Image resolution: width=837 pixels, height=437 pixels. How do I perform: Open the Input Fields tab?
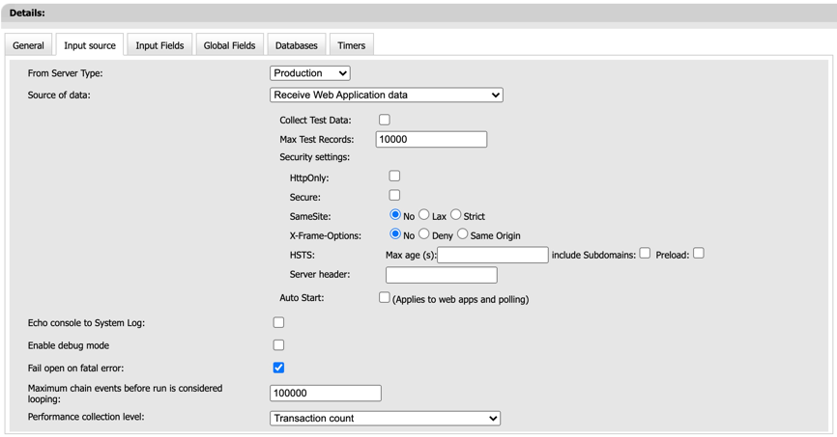click(159, 45)
